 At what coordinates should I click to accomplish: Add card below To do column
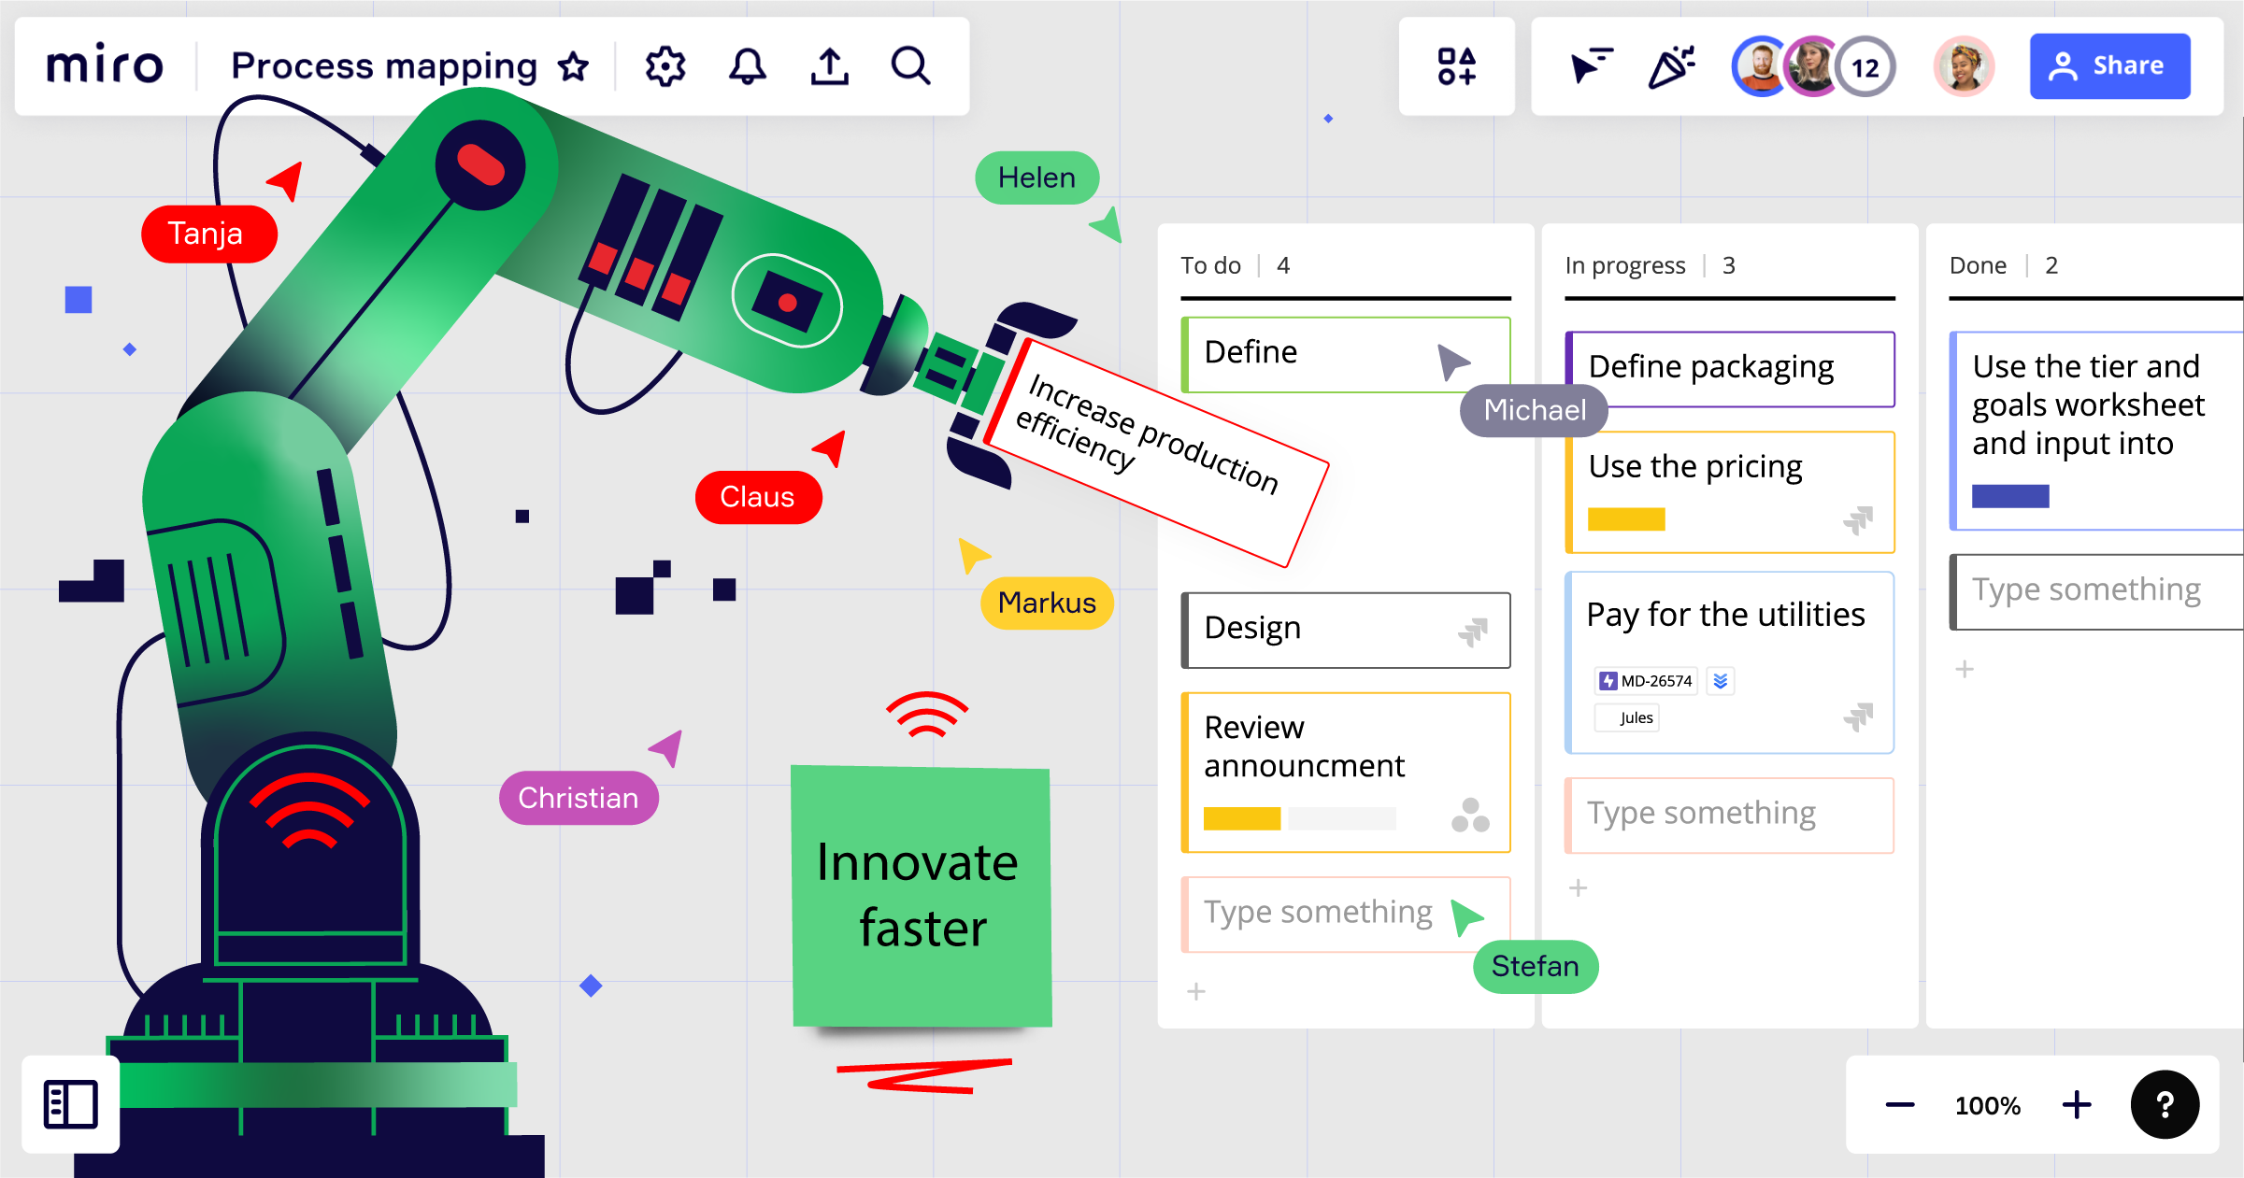[1196, 991]
